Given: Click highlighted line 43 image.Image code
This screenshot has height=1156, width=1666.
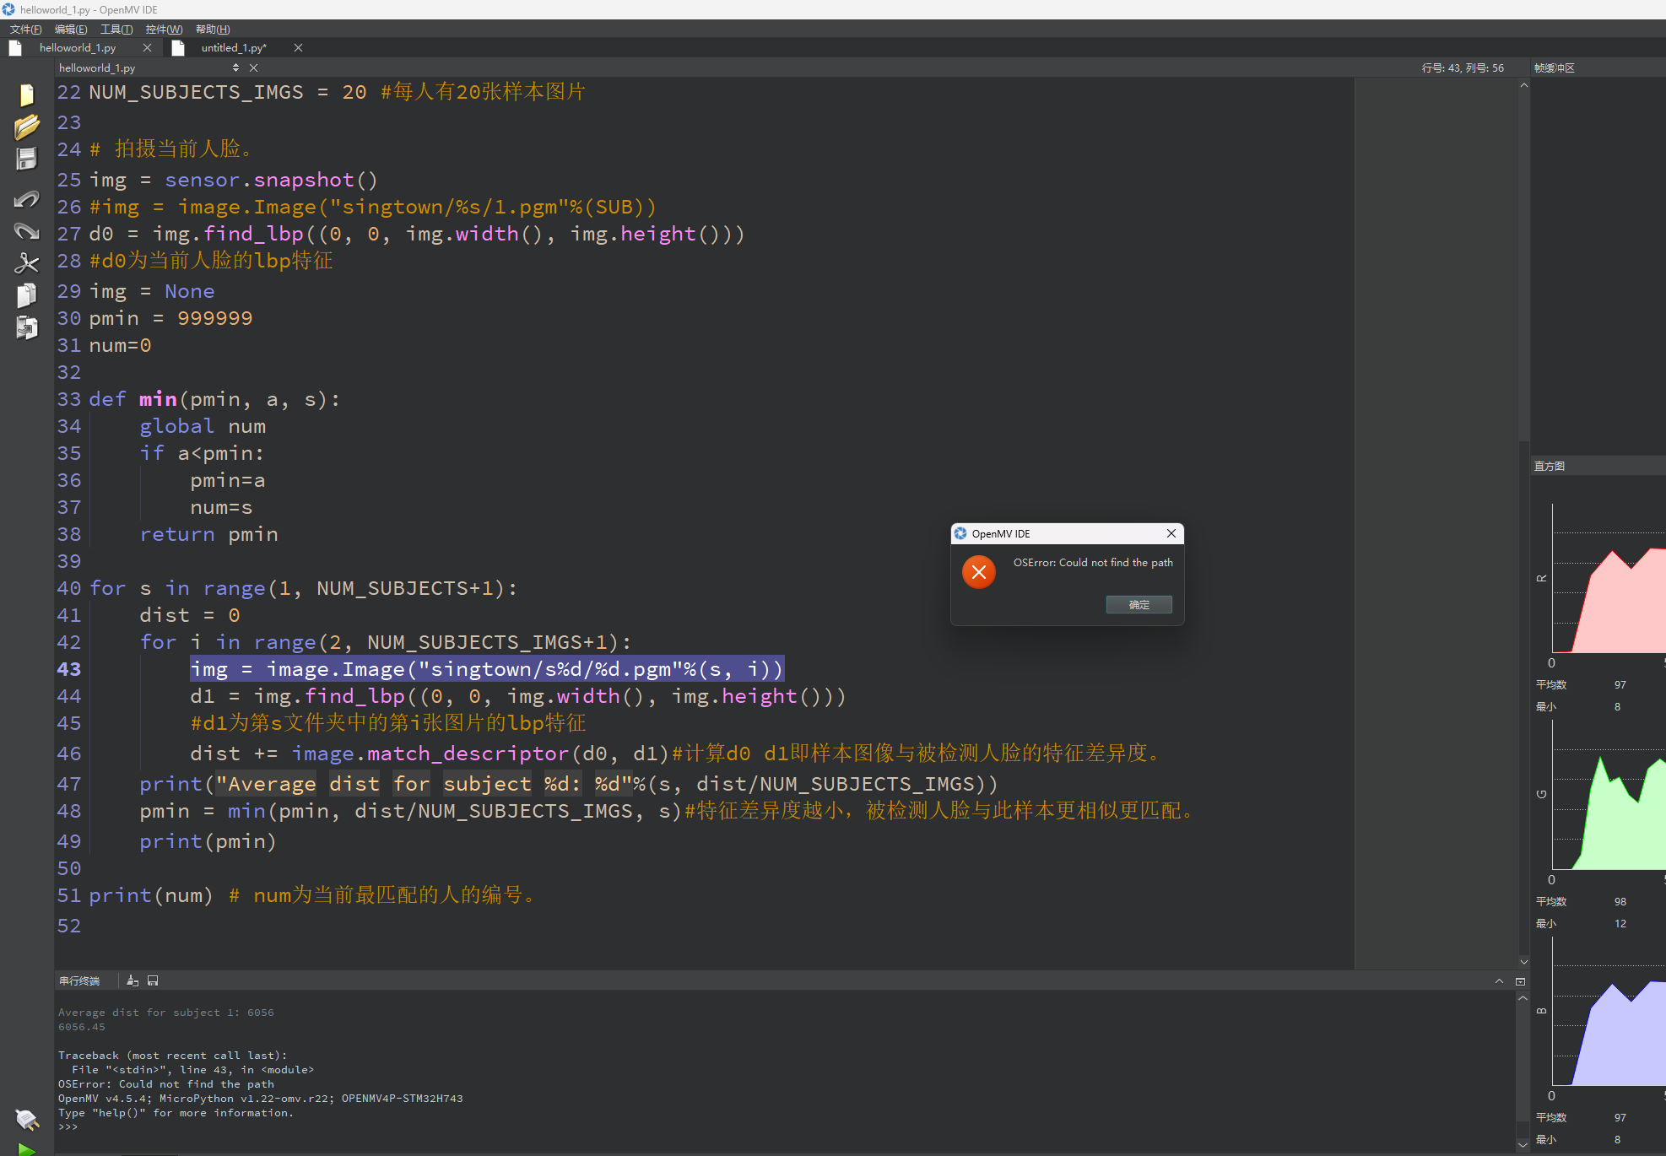Looking at the screenshot, I should (487, 669).
